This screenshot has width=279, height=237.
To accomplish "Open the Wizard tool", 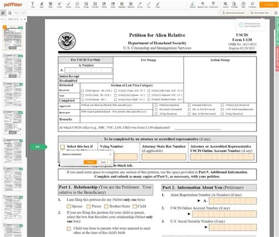I will coord(192,5).
